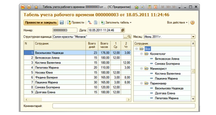This screenshot has height=115, width=216.
Task: Select 'Сомова Екатерина' in employee tree
Action: 167,64
